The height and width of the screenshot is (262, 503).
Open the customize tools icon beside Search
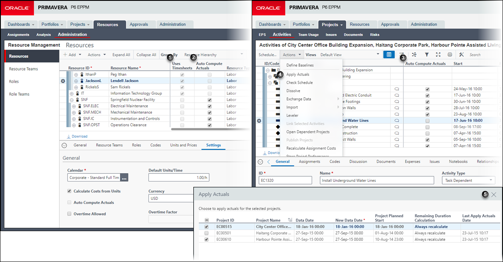[x=461, y=55]
